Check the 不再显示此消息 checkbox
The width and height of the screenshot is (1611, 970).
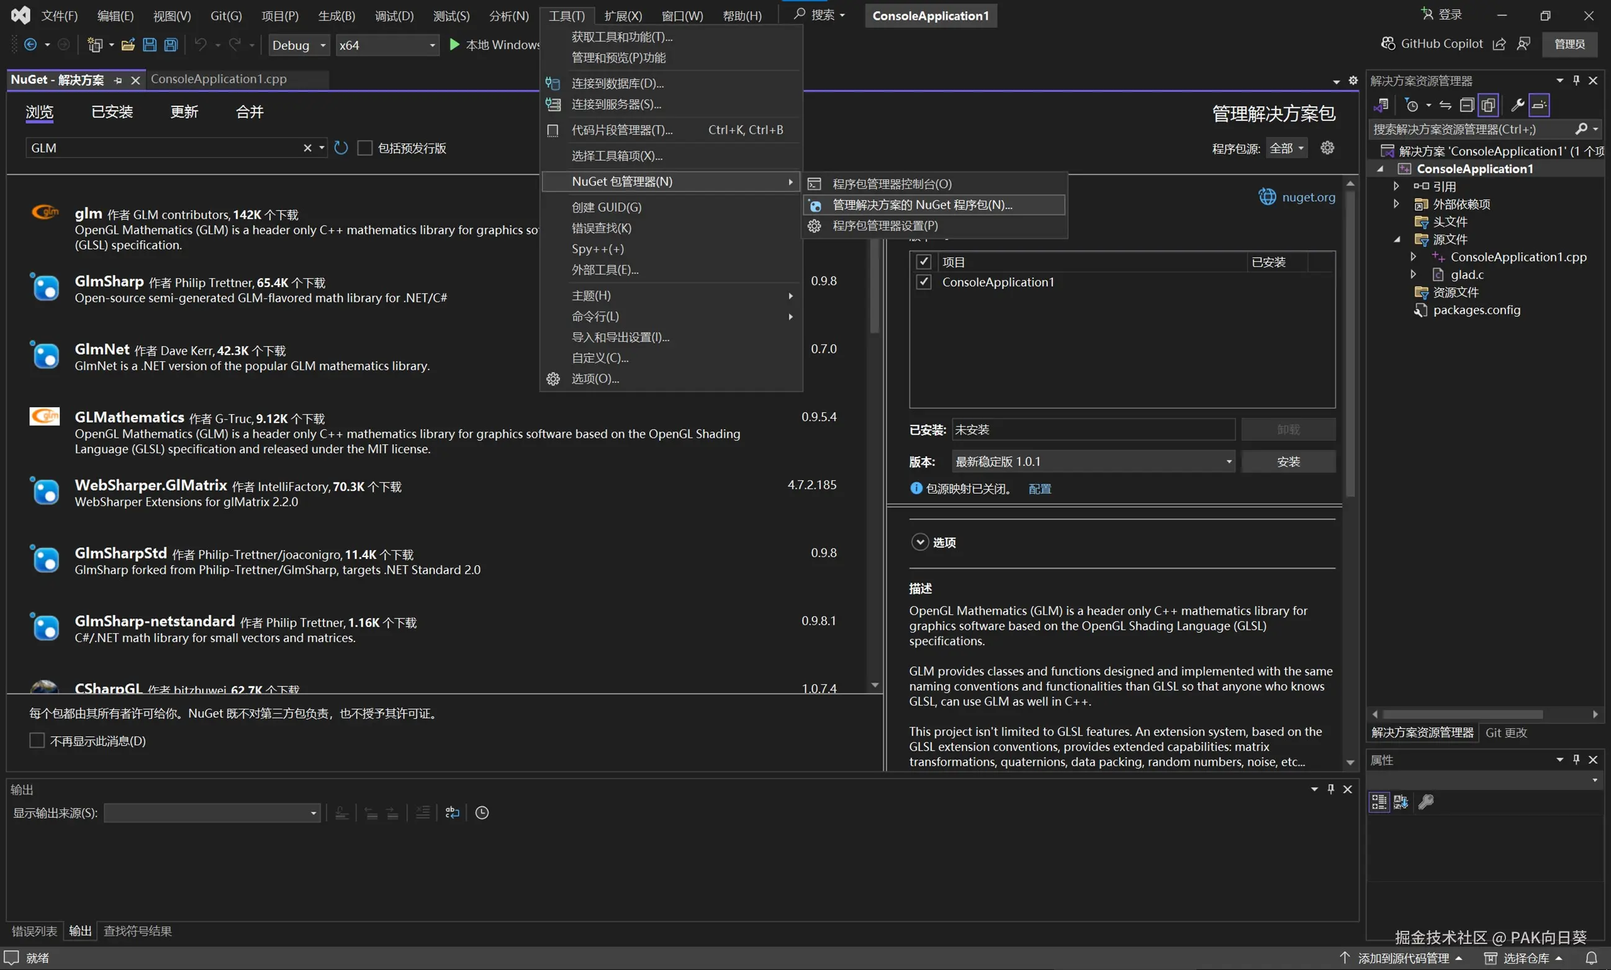point(37,741)
